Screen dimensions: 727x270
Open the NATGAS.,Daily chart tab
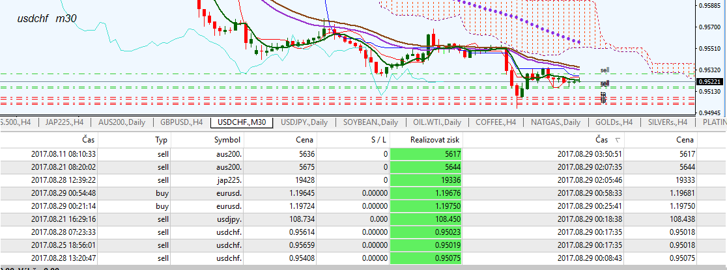556,122
